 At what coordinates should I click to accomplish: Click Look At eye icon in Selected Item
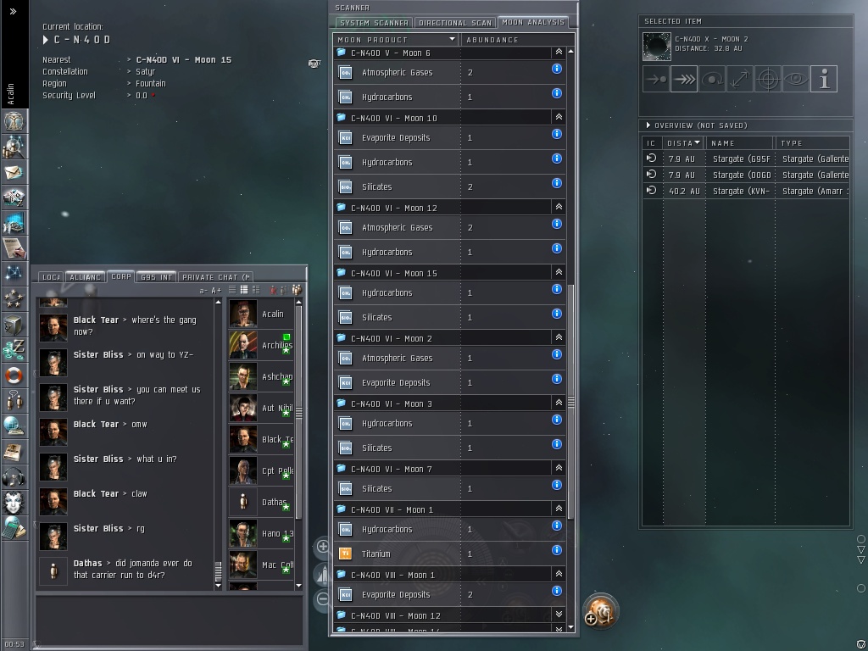[796, 79]
